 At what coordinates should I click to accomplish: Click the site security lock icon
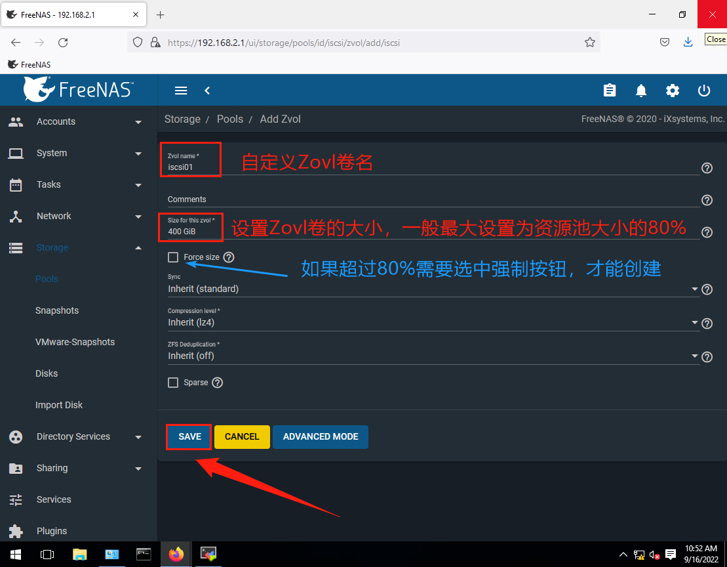pos(155,43)
